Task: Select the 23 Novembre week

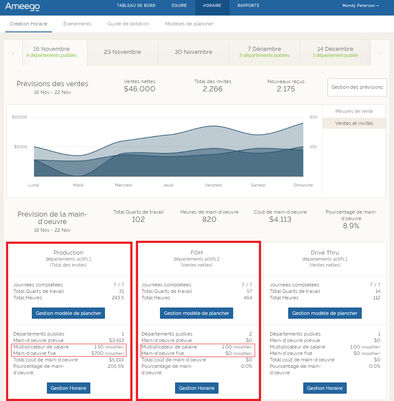Action: click(122, 52)
